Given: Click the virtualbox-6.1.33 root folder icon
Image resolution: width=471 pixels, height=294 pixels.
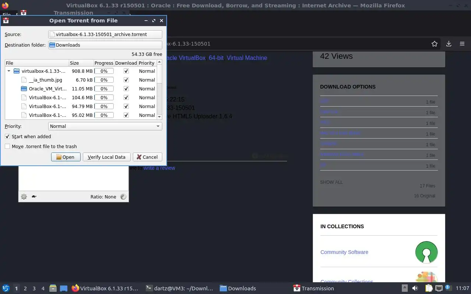Looking at the screenshot, I should (x=17, y=71).
